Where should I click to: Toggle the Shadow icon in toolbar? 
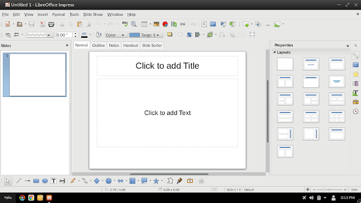[170, 34]
